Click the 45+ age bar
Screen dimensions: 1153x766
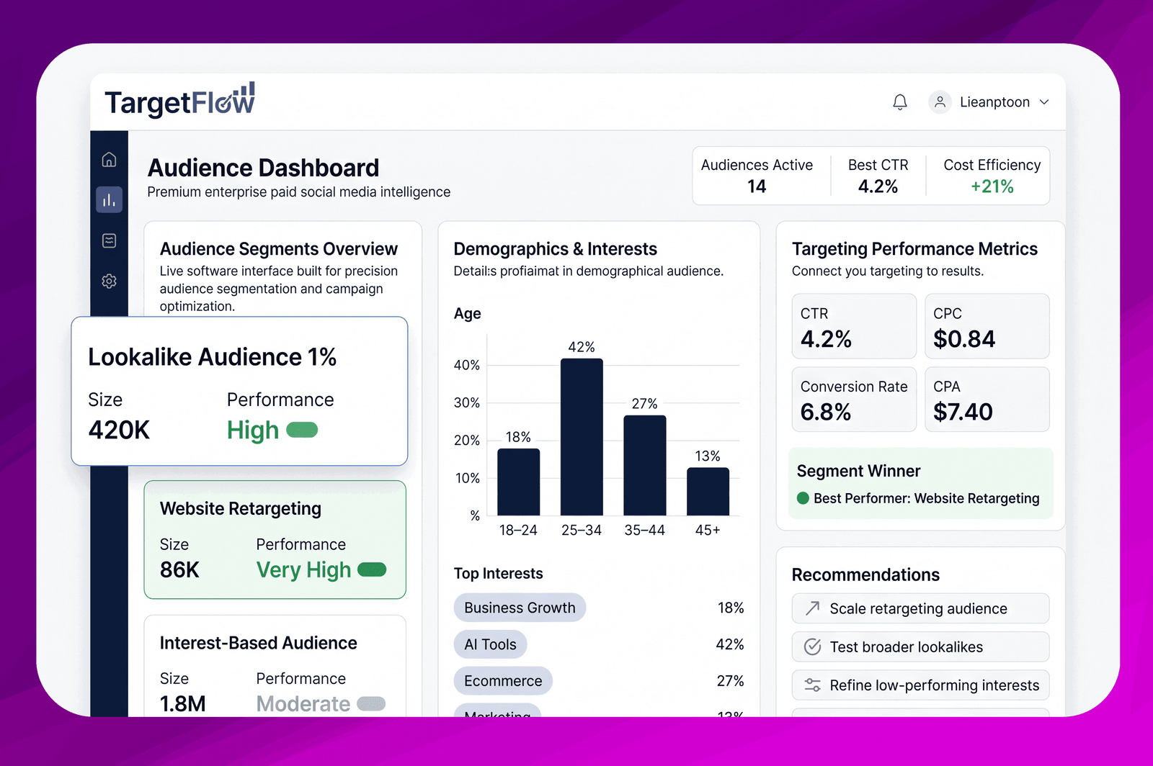pos(708,492)
